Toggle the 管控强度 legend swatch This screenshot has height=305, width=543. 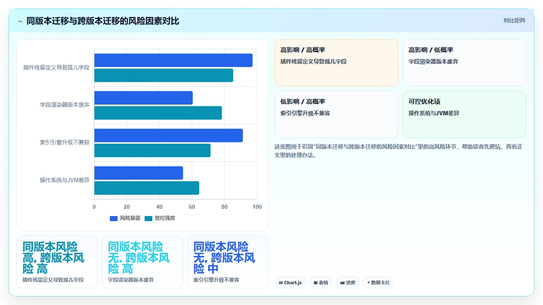click(148, 219)
